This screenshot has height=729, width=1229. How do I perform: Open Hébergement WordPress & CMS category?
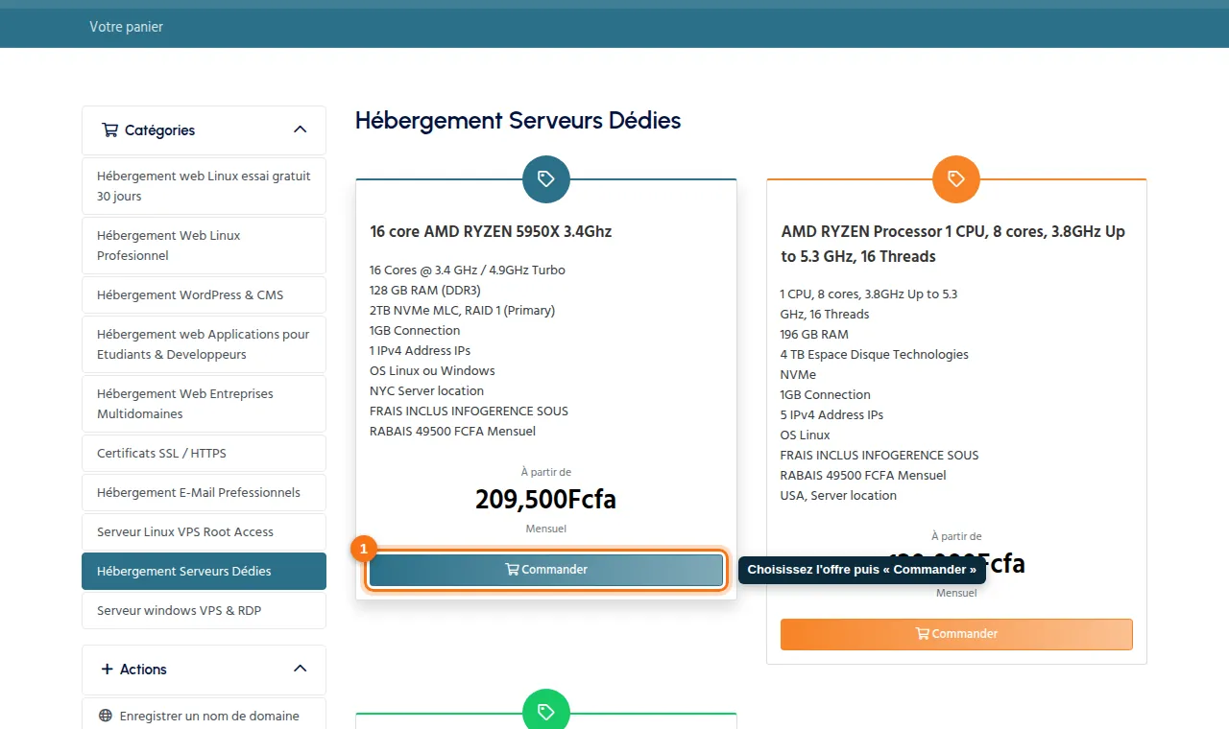click(204, 294)
